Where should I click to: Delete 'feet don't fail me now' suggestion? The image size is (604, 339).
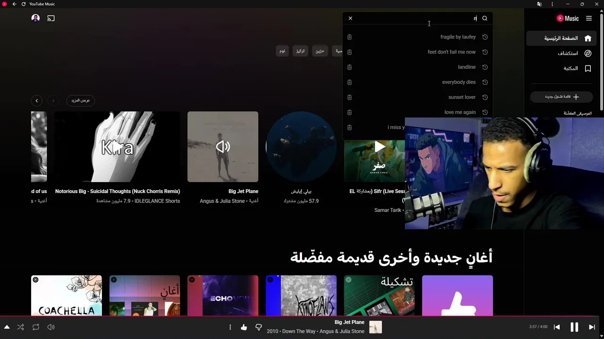pyautogui.click(x=350, y=52)
